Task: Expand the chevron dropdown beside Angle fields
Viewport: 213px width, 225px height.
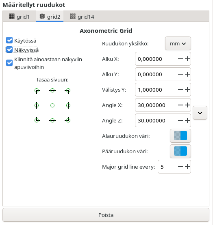Action: point(200,113)
